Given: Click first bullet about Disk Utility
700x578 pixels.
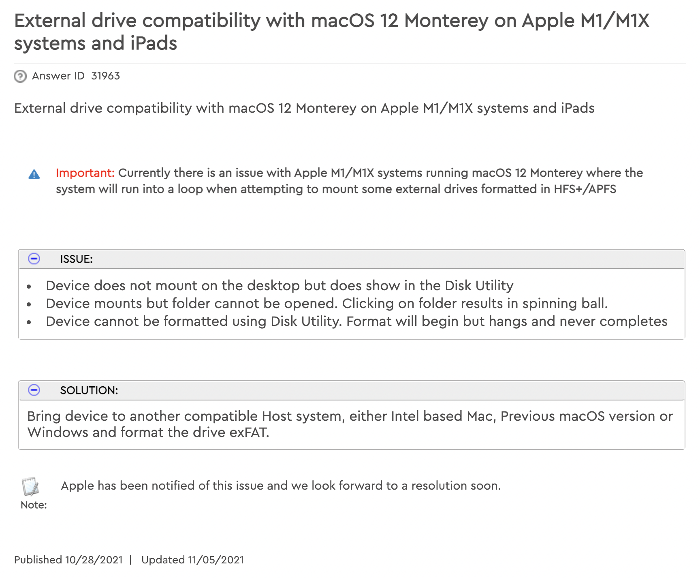Looking at the screenshot, I should tap(280, 286).
